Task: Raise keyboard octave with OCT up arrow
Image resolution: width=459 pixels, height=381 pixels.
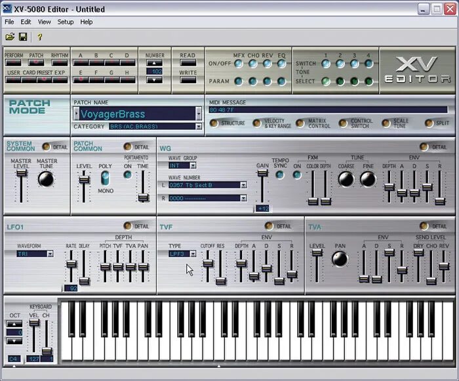Action: click(x=14, y=323)
